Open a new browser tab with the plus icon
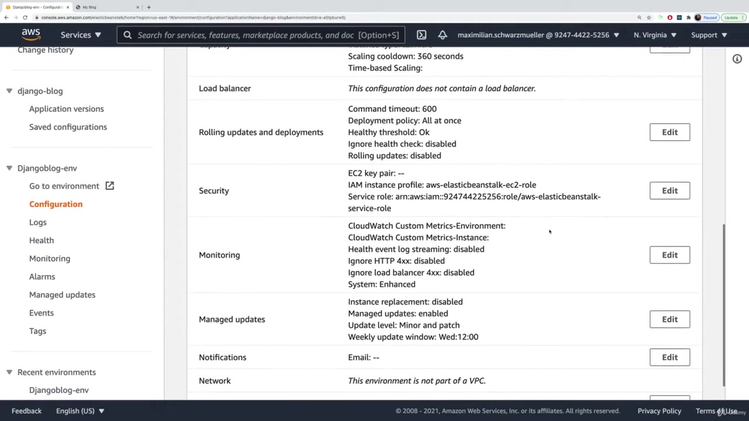This screenshot has height=421, width=749. pos(149,7)
